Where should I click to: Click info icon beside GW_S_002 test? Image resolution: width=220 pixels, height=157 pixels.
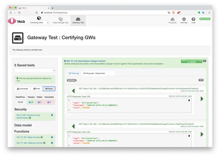[52, 115]
